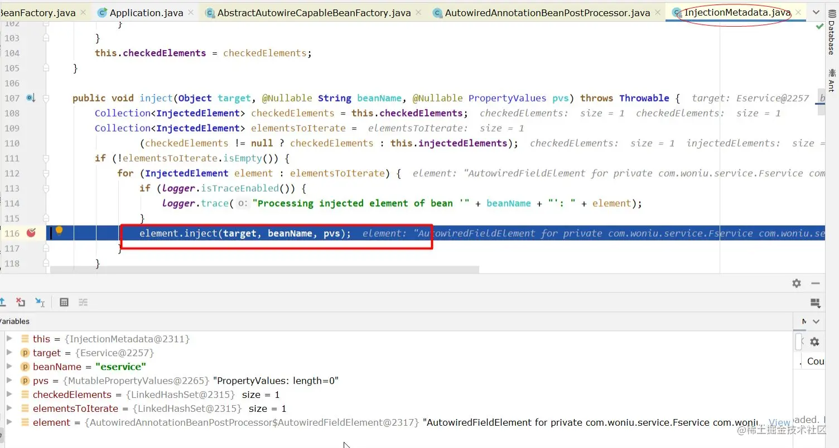Screen dimensions: 839x448
Task: Close the AutowiredAnnotationBeanPostProcessor.java tab
Action: click(x=657, y=12)
